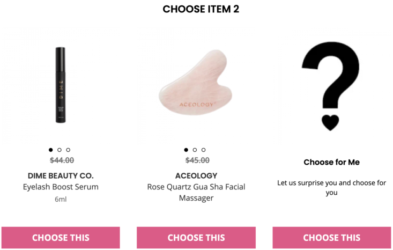Image resolution: width=393 pixels, height=250 pixels.
Task: Select first carousel dot under DIME serum
Action: coord(50,150)
